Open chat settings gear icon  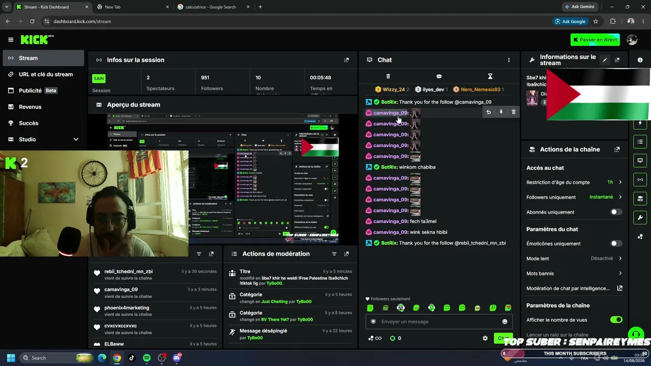click(x=485, y=338)
